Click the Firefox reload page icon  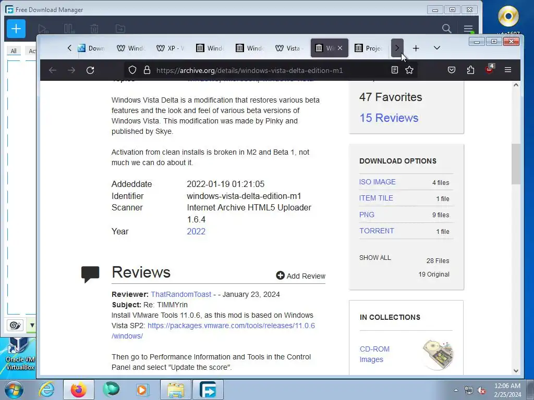click(x=90, y=70)
